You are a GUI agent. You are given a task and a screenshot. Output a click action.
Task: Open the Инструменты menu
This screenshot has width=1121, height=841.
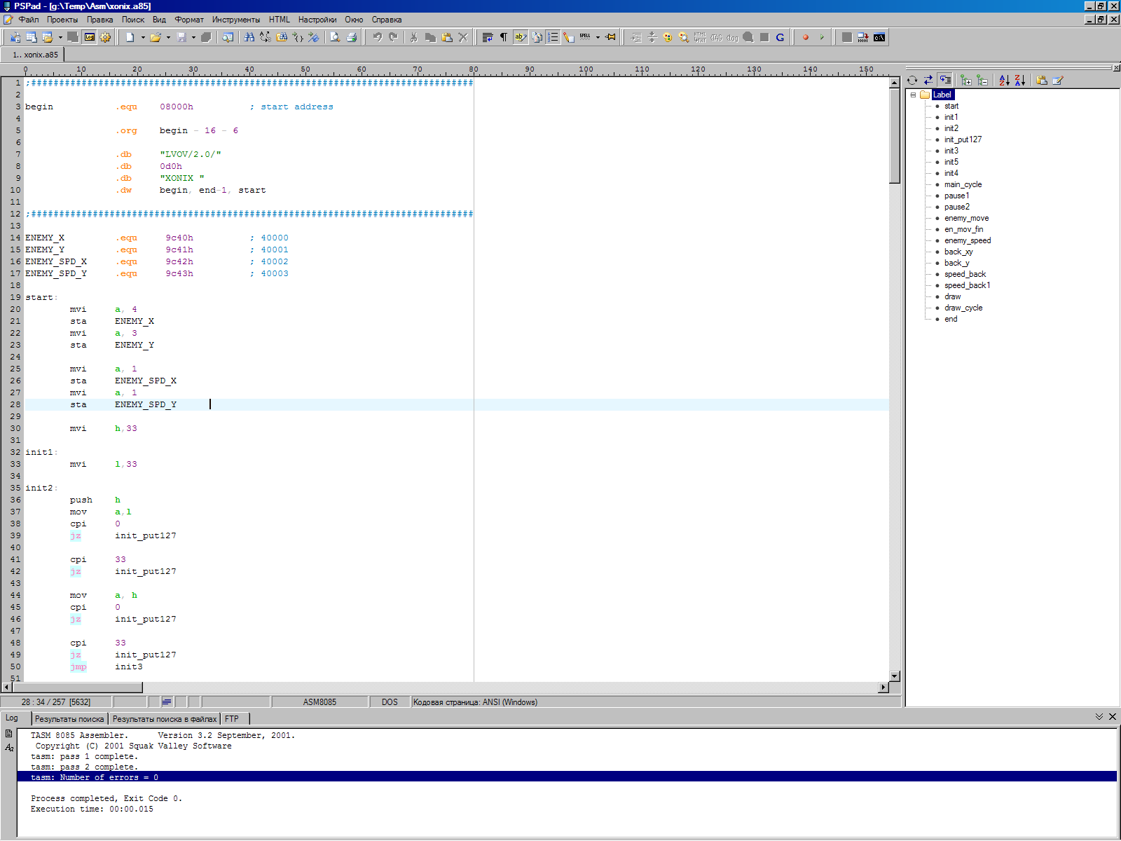[235, 20]
